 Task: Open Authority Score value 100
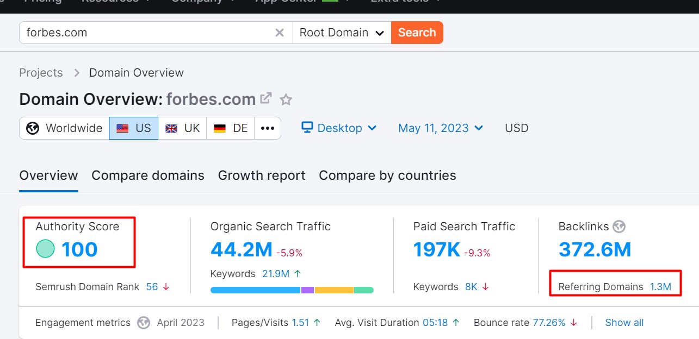pyautogui.click(x=79, y=249)
